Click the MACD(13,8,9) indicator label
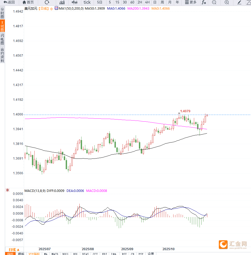This screenshot has width=251, height=255. click(35, 191)
